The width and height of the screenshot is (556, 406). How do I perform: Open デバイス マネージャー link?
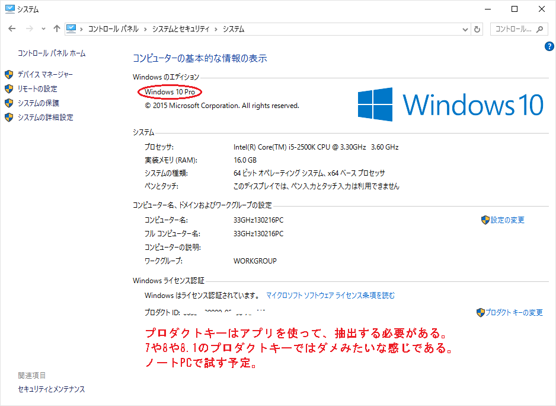click(x=46, y=75)
